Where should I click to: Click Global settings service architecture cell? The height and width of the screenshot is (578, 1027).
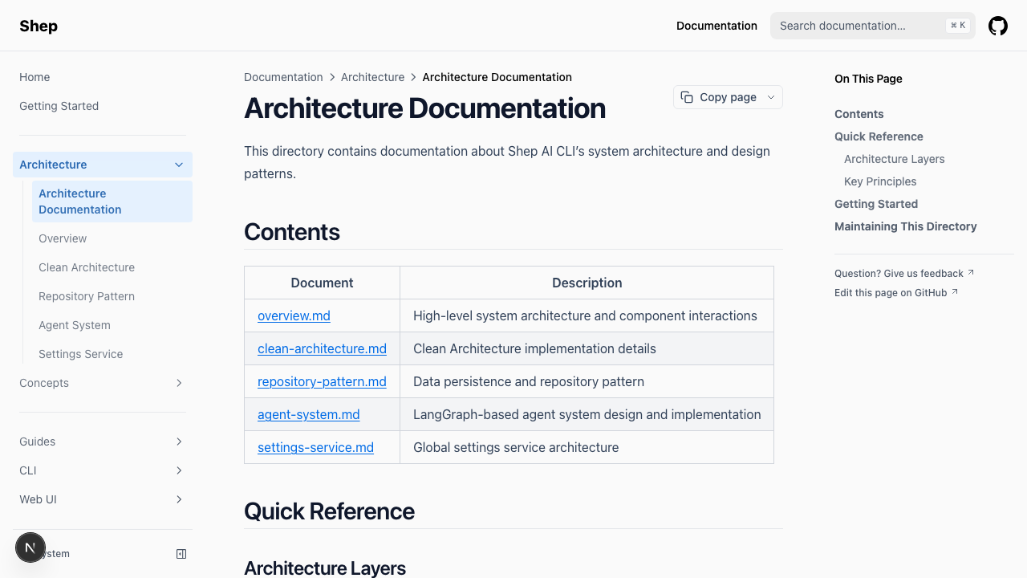(587, 447)
